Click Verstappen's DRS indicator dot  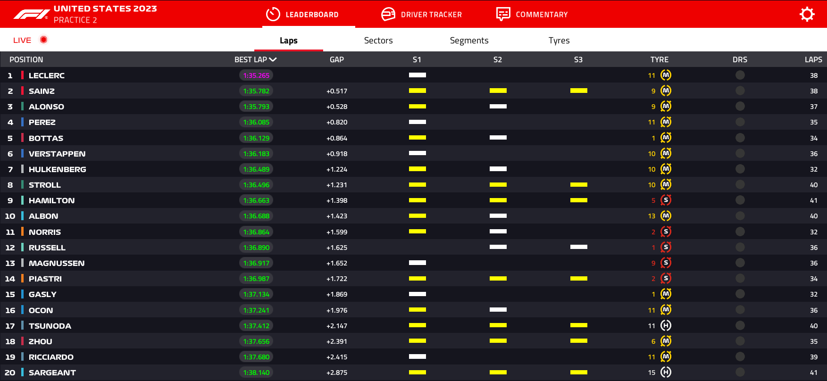pyautogui.click(x=740, y=153)
